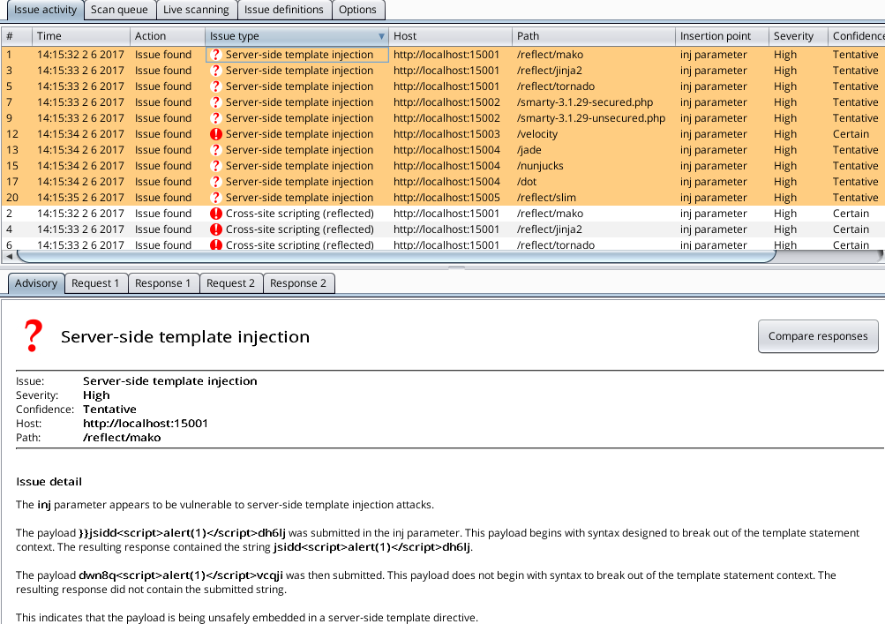Viewport: 885px width, 624px height.
Task: Click the large red question-mark advisory icon
Action: click(x=33, y=336)
